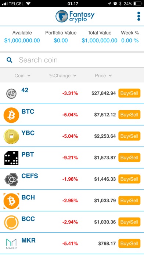Click Buy/Sell button for BTC
This screenshot has width=144, height=255.
pyautogui.click(x=129, y=115)
